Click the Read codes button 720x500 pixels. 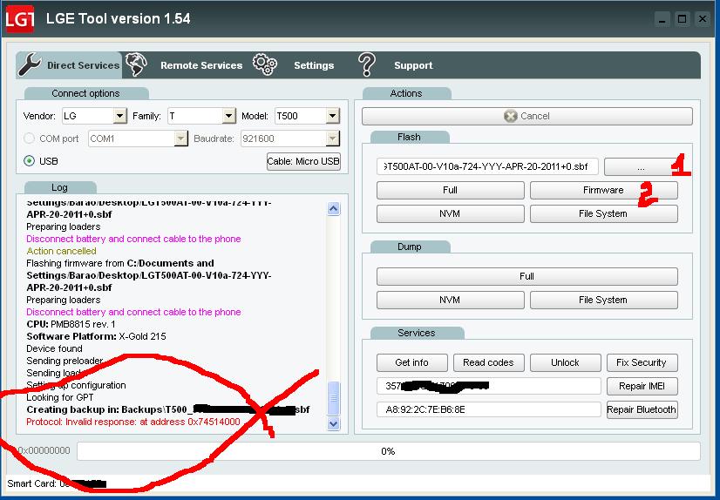coord(488,363)
